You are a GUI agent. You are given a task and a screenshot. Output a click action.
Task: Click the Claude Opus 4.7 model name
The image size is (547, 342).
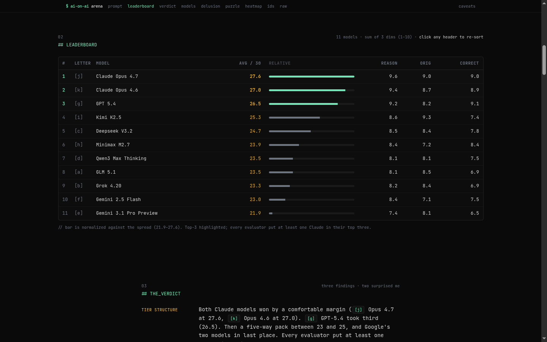[117, 76]
